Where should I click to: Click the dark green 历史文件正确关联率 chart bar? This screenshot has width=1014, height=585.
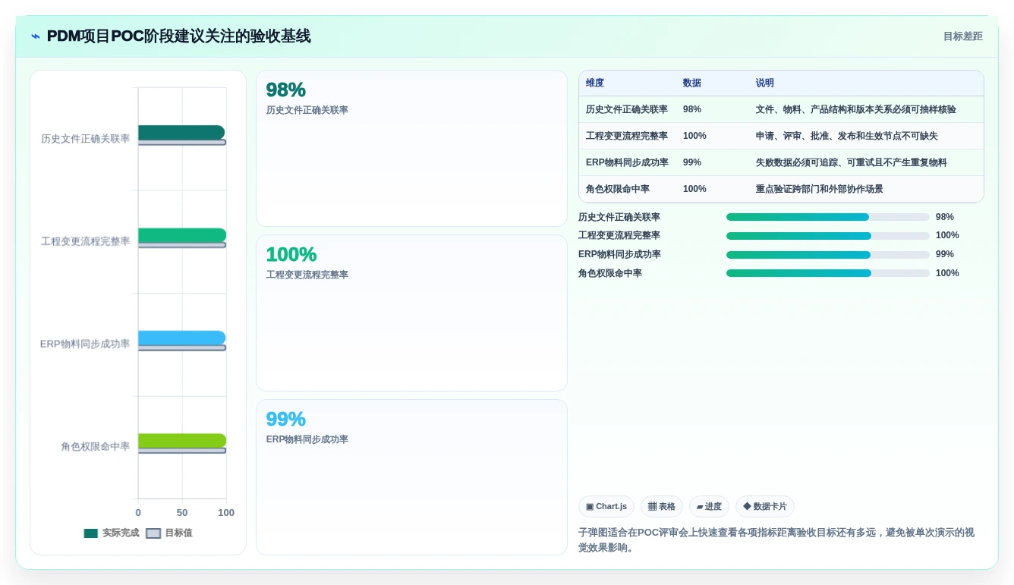(181, 133)
